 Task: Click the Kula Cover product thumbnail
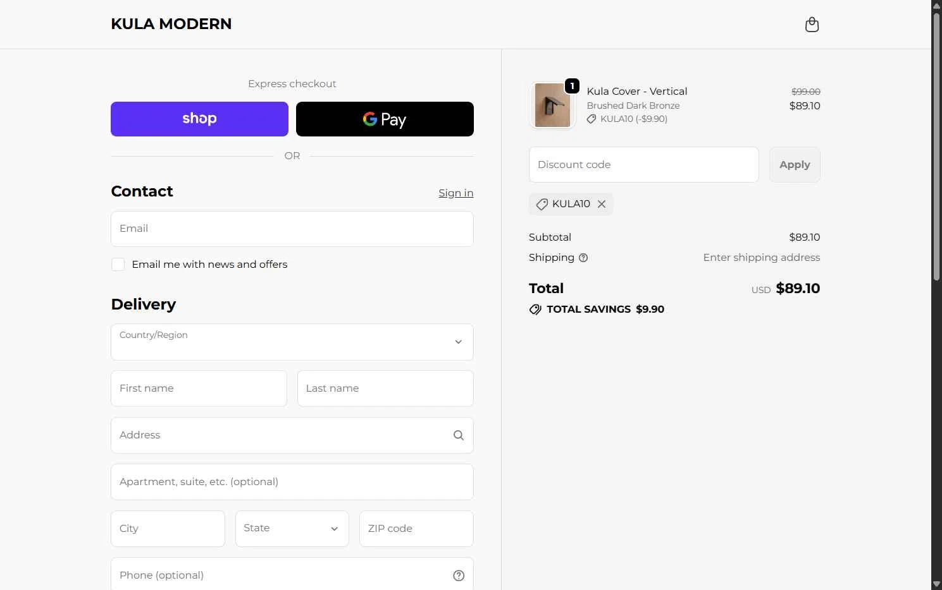tap(552, 105)
